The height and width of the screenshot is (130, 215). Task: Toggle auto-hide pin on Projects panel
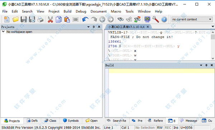coord(94,27)
